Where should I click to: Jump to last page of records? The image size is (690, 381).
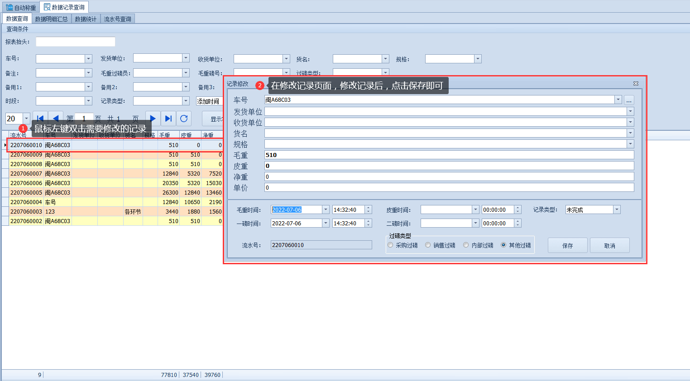tap(168, 119)
